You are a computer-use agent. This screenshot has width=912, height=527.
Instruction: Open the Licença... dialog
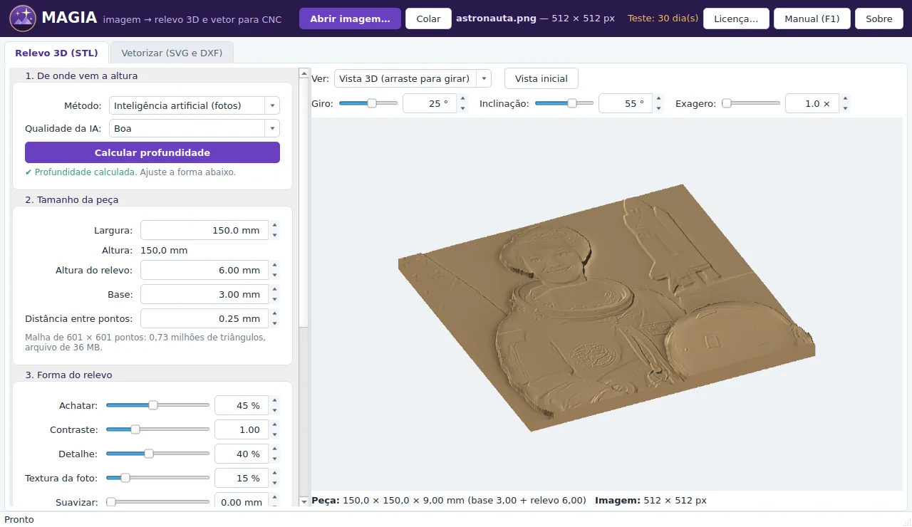tap(736, 19)
